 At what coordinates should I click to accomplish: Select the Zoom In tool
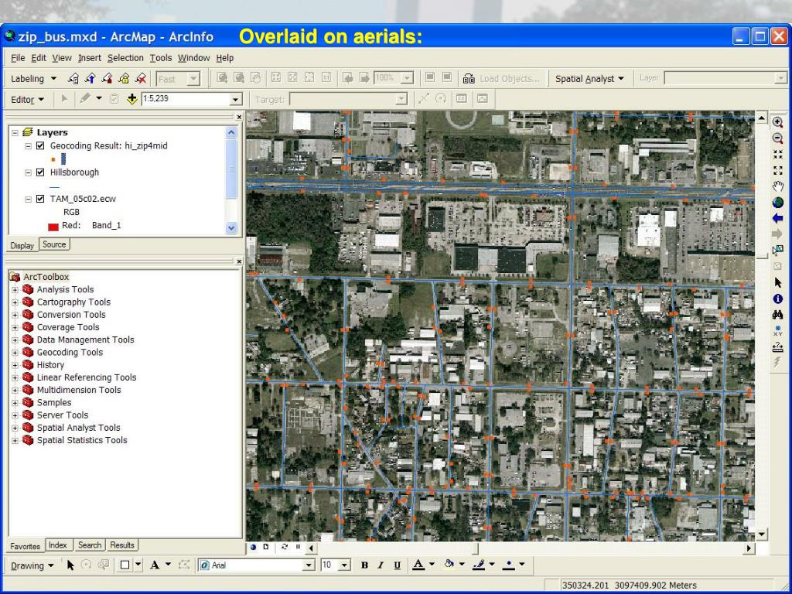tap(778, 122)
